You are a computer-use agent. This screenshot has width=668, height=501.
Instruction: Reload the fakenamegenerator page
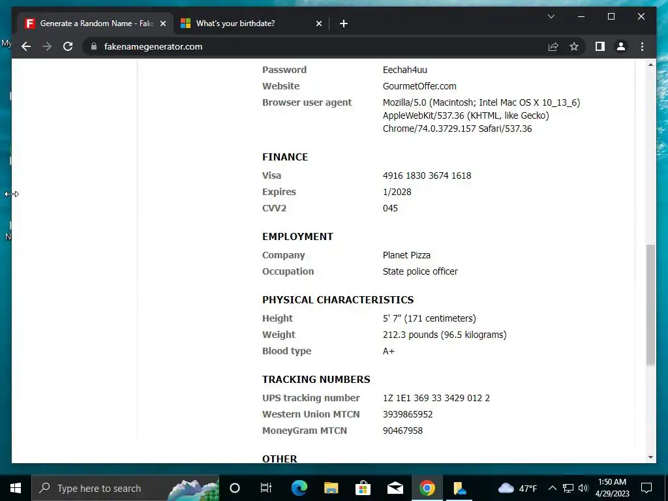pyautogui.click(x=68, y=46)
